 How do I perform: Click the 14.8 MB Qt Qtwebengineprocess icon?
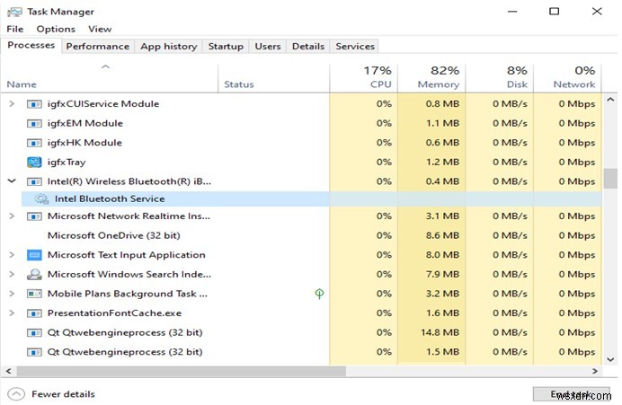[34, 332]
